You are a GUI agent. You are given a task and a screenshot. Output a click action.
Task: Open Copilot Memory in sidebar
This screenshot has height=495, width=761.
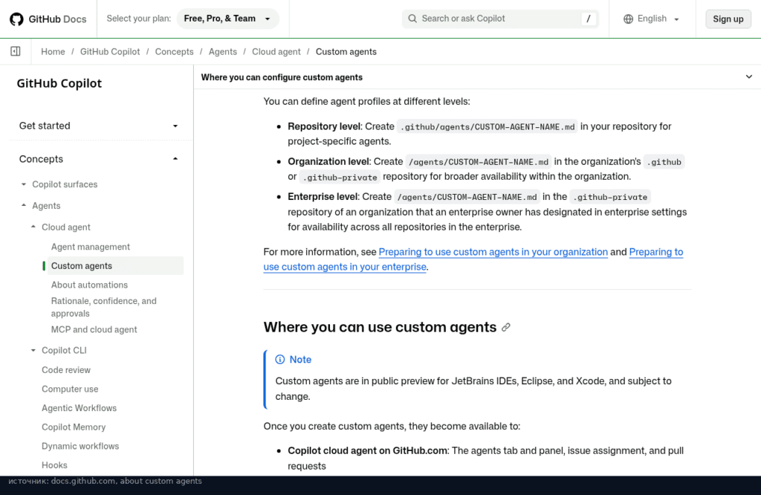tap(74, 427)
